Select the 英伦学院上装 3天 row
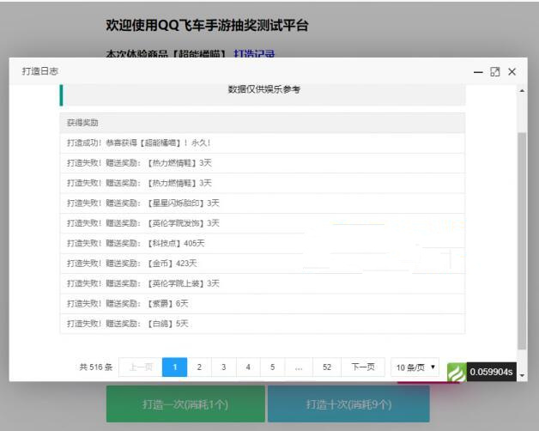This screenshot has width=539, height=431. [x=263, y=283]
